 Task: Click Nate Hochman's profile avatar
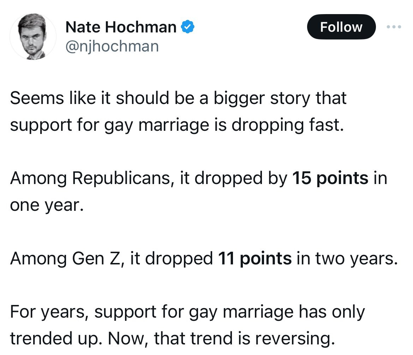33,37
